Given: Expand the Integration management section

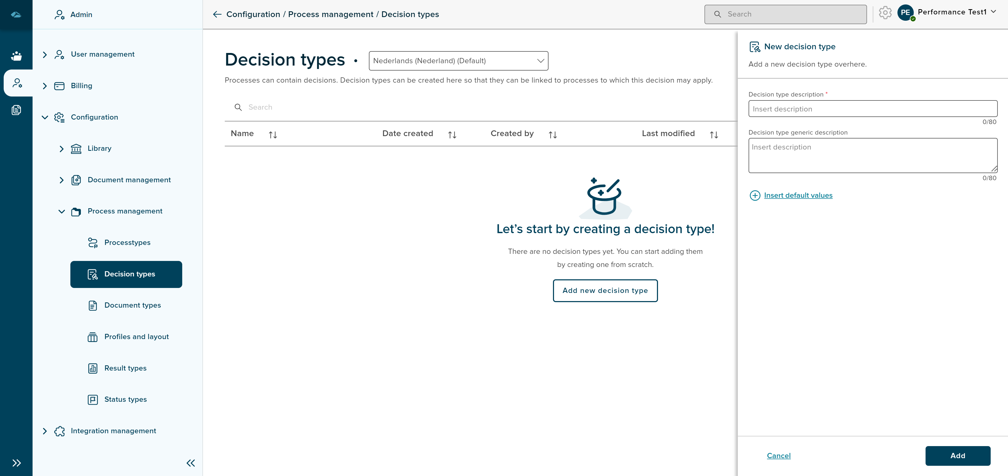Looking at the screenshot, I should 45,431.
